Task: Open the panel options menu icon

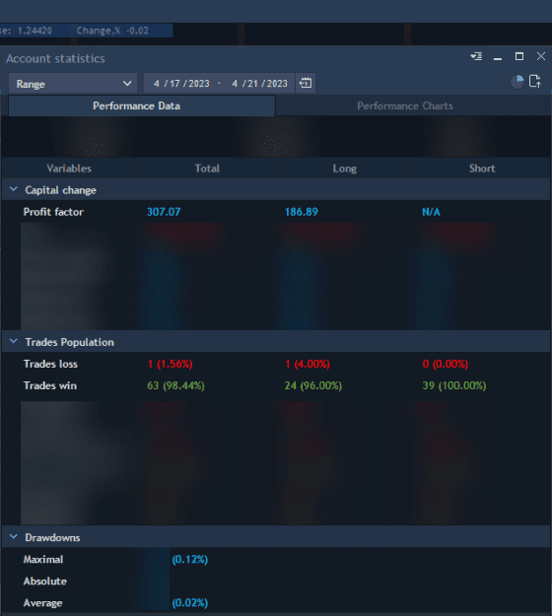Action: pos(476,56)
